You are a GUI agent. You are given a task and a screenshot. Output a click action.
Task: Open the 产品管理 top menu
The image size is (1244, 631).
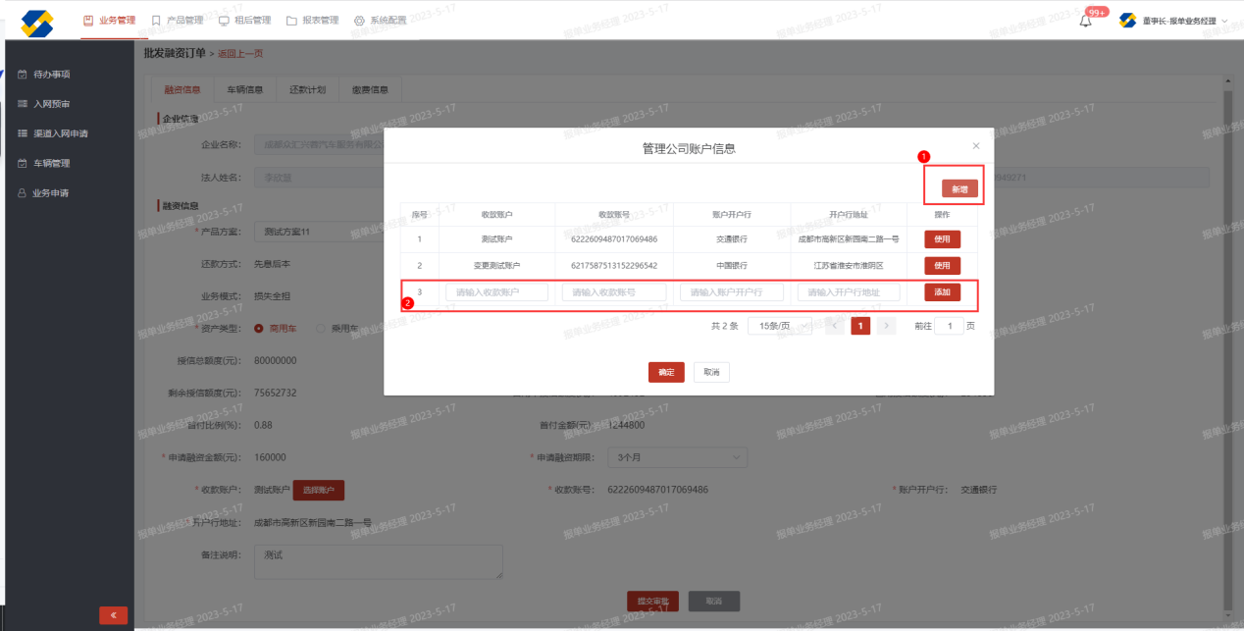pyautogui.click(x=177, y=21)
